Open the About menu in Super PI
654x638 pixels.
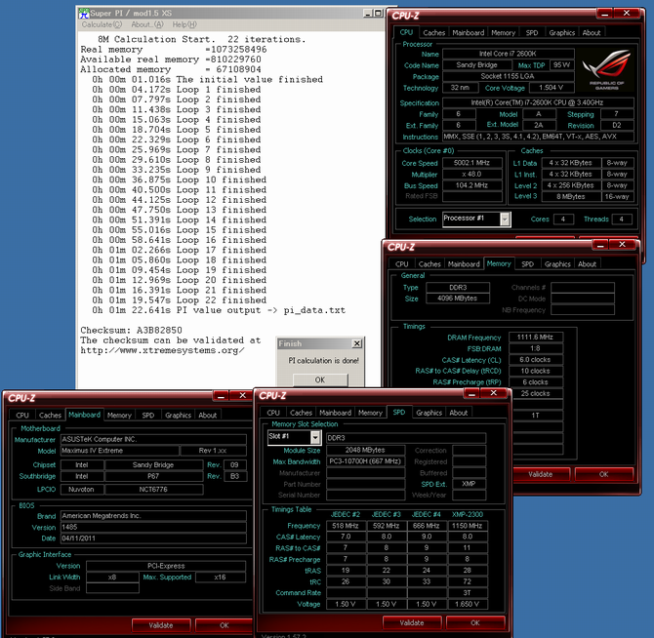(x=147, y=24)
